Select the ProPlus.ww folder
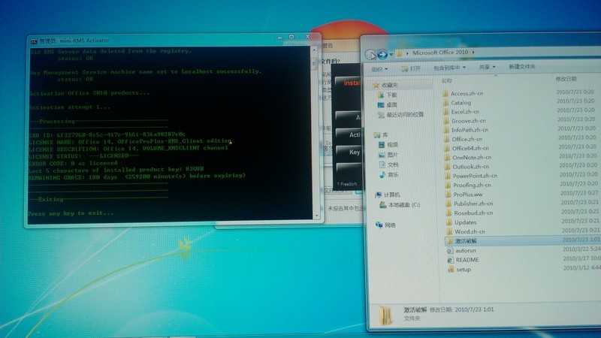The width and height of the screenshot is (601, 338). [x=464, y=195]
